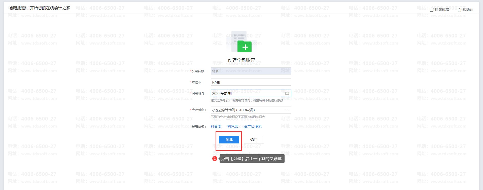
Task: Expand the 会计制度 dropdown chevron
Action: pos(287,110)
